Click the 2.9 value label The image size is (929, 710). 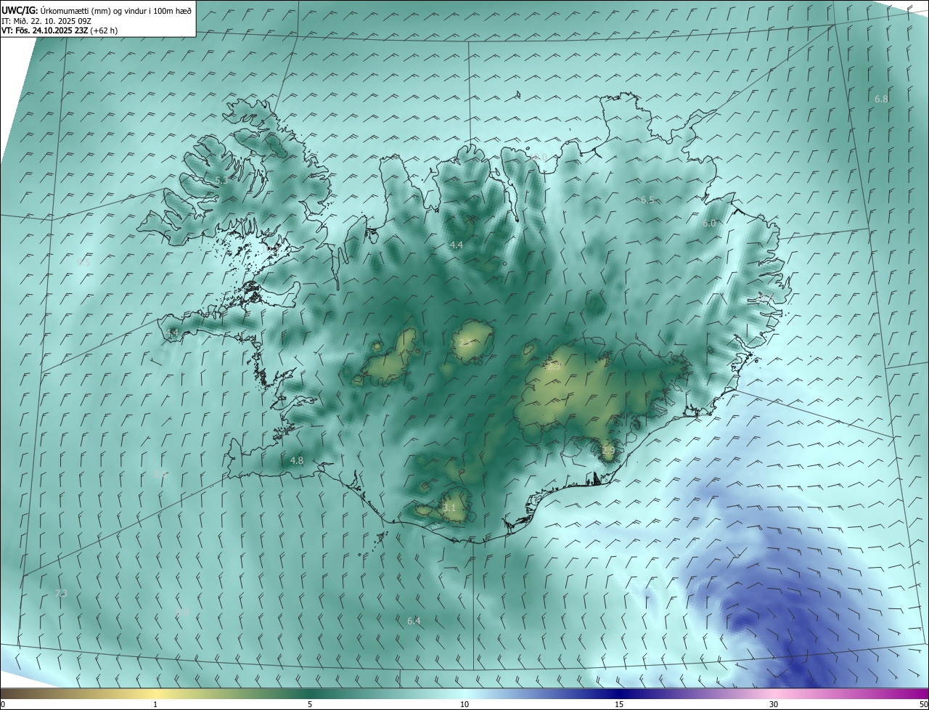(608, 451)
